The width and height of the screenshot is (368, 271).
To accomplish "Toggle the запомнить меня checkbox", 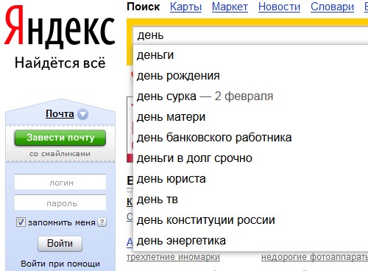I will coord(21,222).
